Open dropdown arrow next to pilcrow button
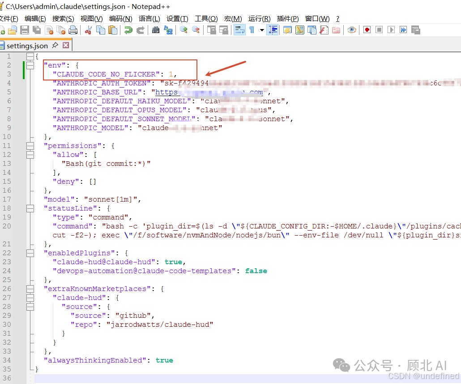Image resolution: width=461 pixels, height=384 pixels. 262,30
